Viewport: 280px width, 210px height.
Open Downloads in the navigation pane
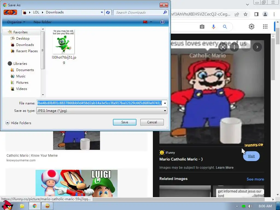(x=25, y=45)
